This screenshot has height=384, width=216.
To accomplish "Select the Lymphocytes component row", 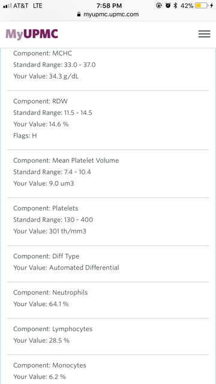I will point(108,337).
